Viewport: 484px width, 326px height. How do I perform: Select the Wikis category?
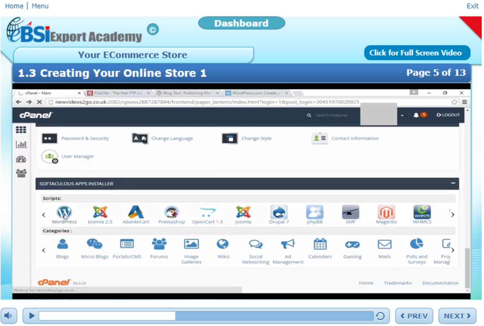click(x=223, y=249)
